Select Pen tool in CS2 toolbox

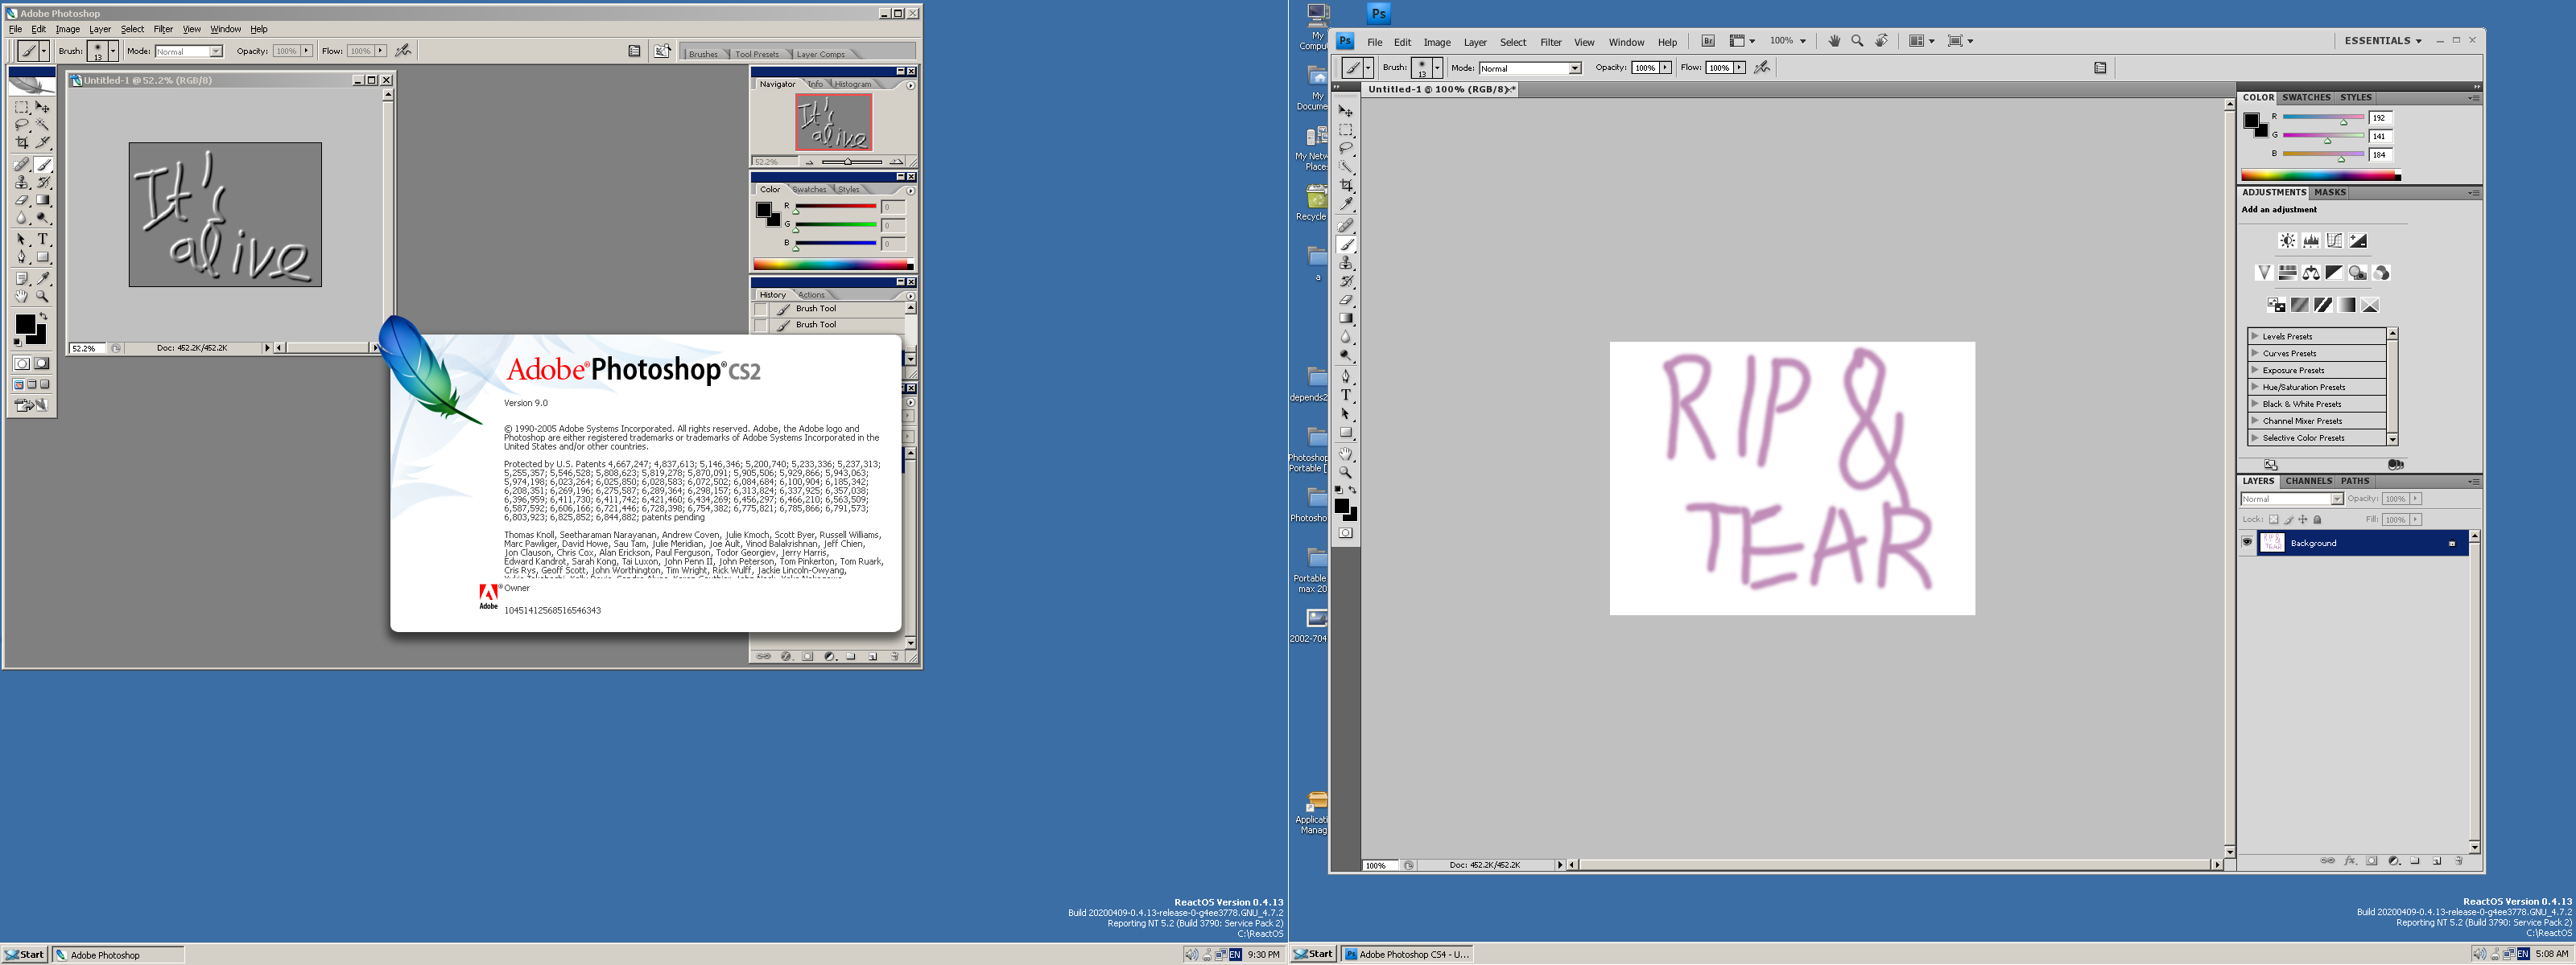coord(21,259)
